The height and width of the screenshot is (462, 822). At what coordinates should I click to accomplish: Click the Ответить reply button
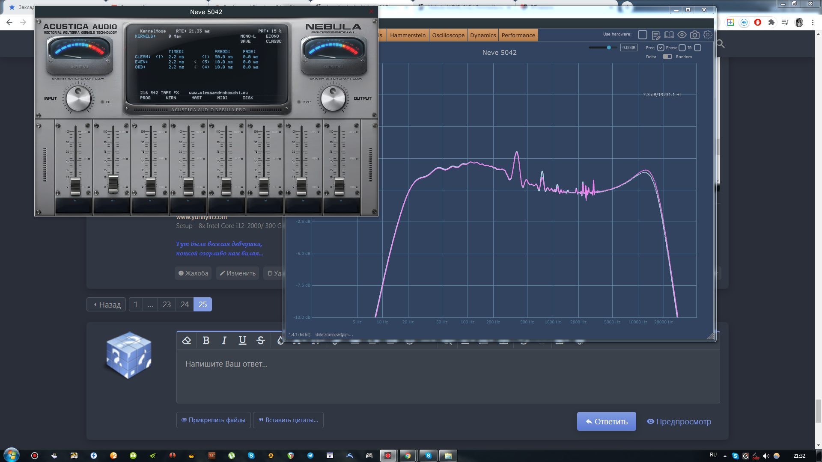tap(606, 421)
